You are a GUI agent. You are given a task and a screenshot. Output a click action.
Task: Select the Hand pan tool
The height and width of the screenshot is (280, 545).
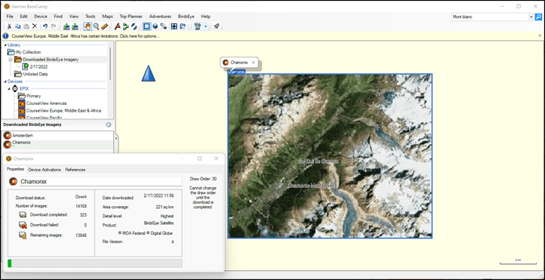(88, 26)
